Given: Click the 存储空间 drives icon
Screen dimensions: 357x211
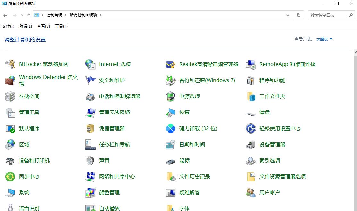Looking at the screenshot, I should [x=10, y=97].
